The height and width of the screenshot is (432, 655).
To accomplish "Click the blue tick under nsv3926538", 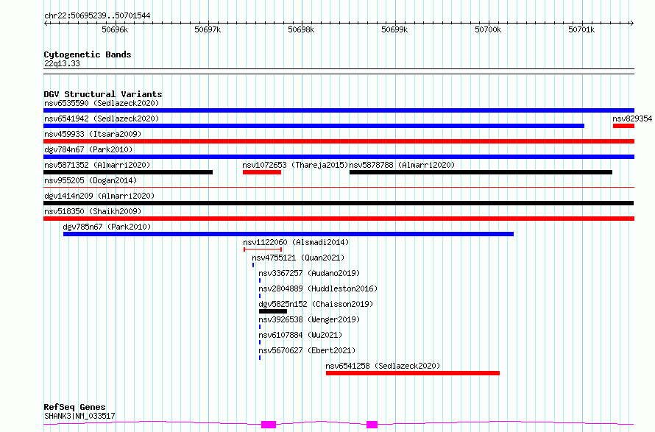I will tap(260, 327).
